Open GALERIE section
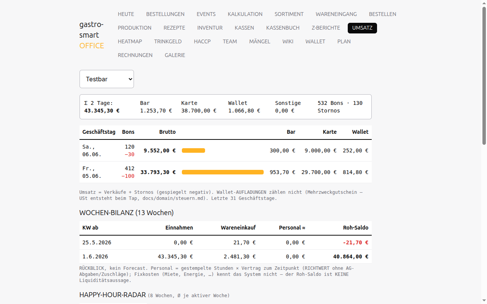Screen dimensions: 487x304 tap(175, 55)
